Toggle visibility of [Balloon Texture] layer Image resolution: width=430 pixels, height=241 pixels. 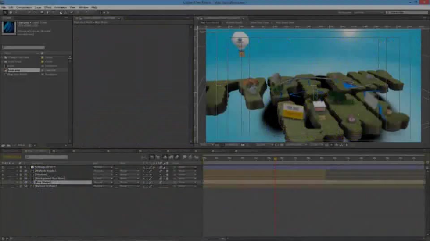pos(3,186)
